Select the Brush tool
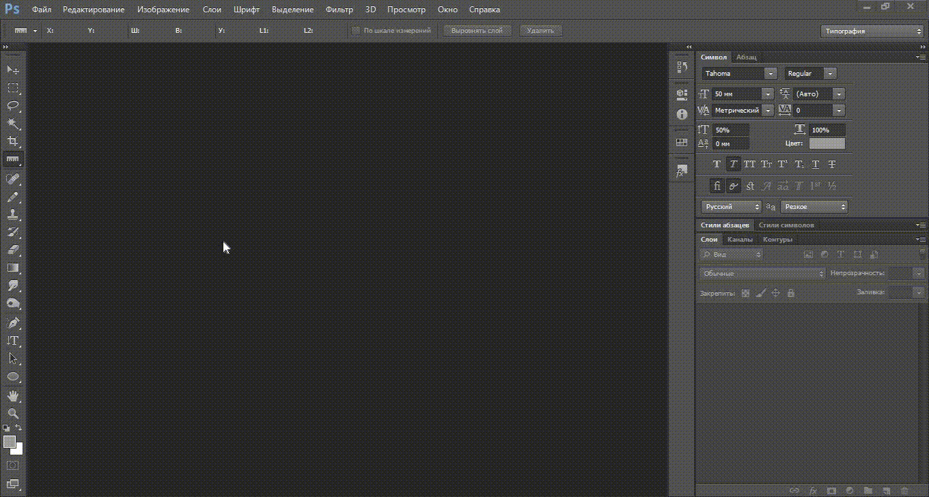929x497 pixels. [x=13, y=197]
